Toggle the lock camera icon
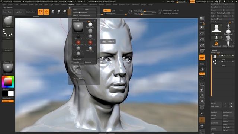The width and height of the screenshot is (238, 134). pos(202,69)
